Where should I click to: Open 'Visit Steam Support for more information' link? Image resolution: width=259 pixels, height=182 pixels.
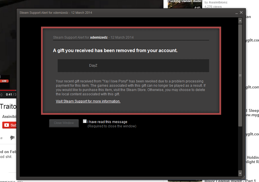pyautogui.click(x=88, y=101)
